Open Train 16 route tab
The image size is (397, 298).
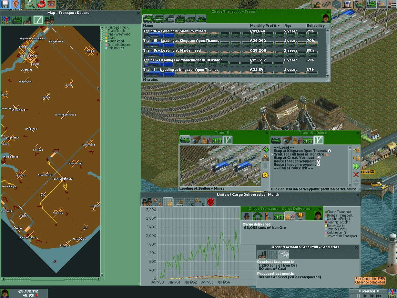click(227, 140)
